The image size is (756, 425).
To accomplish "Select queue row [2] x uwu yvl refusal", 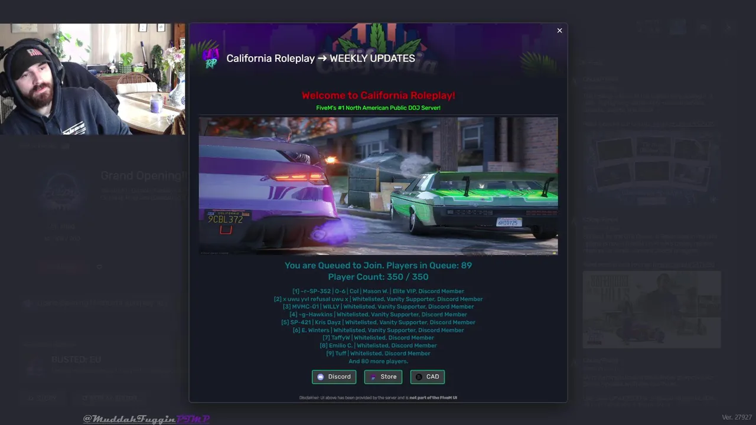I will (x=378, y=299).
